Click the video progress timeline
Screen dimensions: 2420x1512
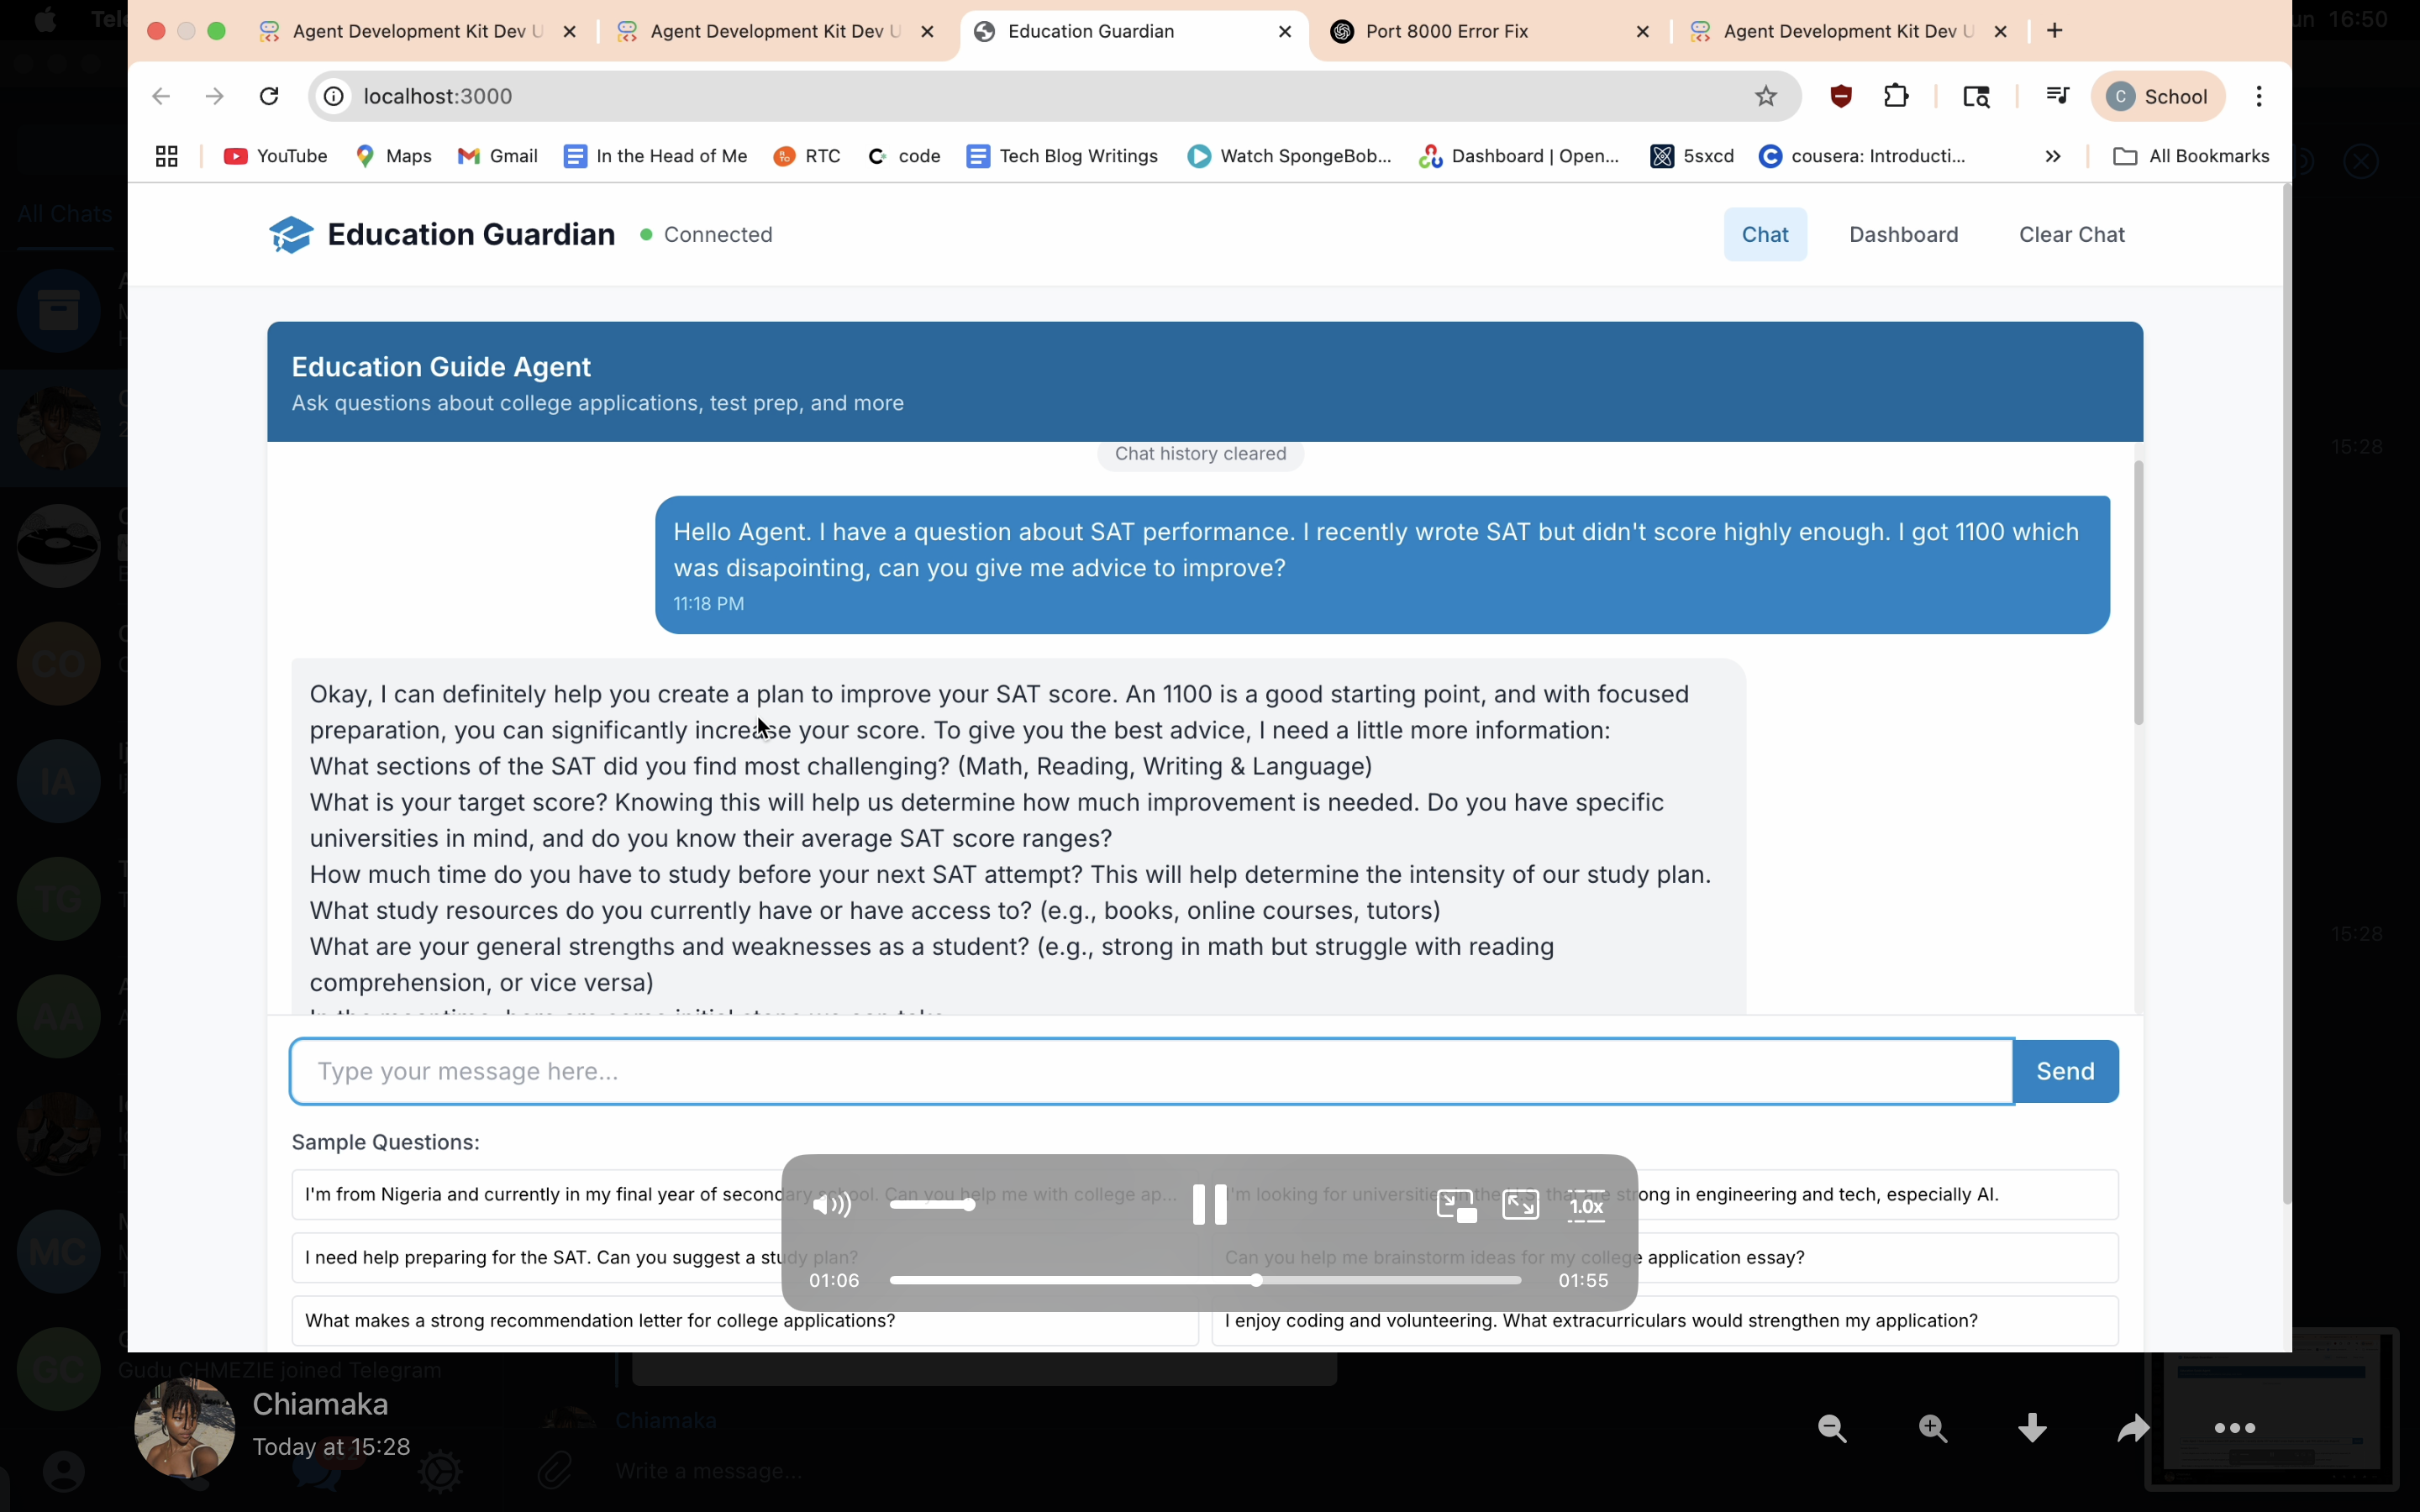pos(1204,1280)
